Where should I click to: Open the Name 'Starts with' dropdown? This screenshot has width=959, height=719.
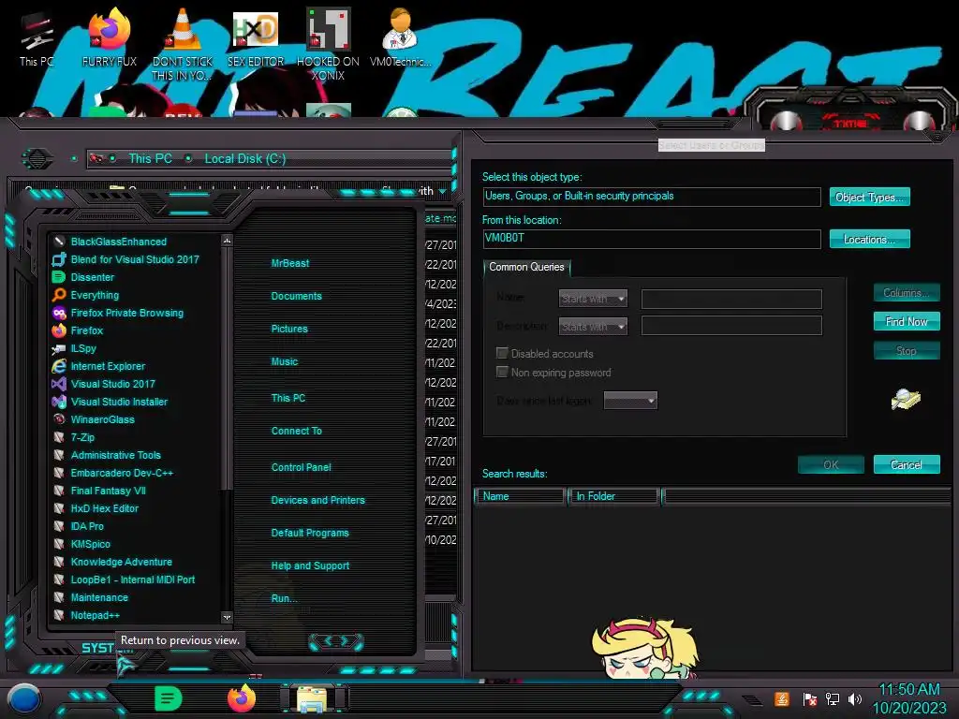(593, 299)
